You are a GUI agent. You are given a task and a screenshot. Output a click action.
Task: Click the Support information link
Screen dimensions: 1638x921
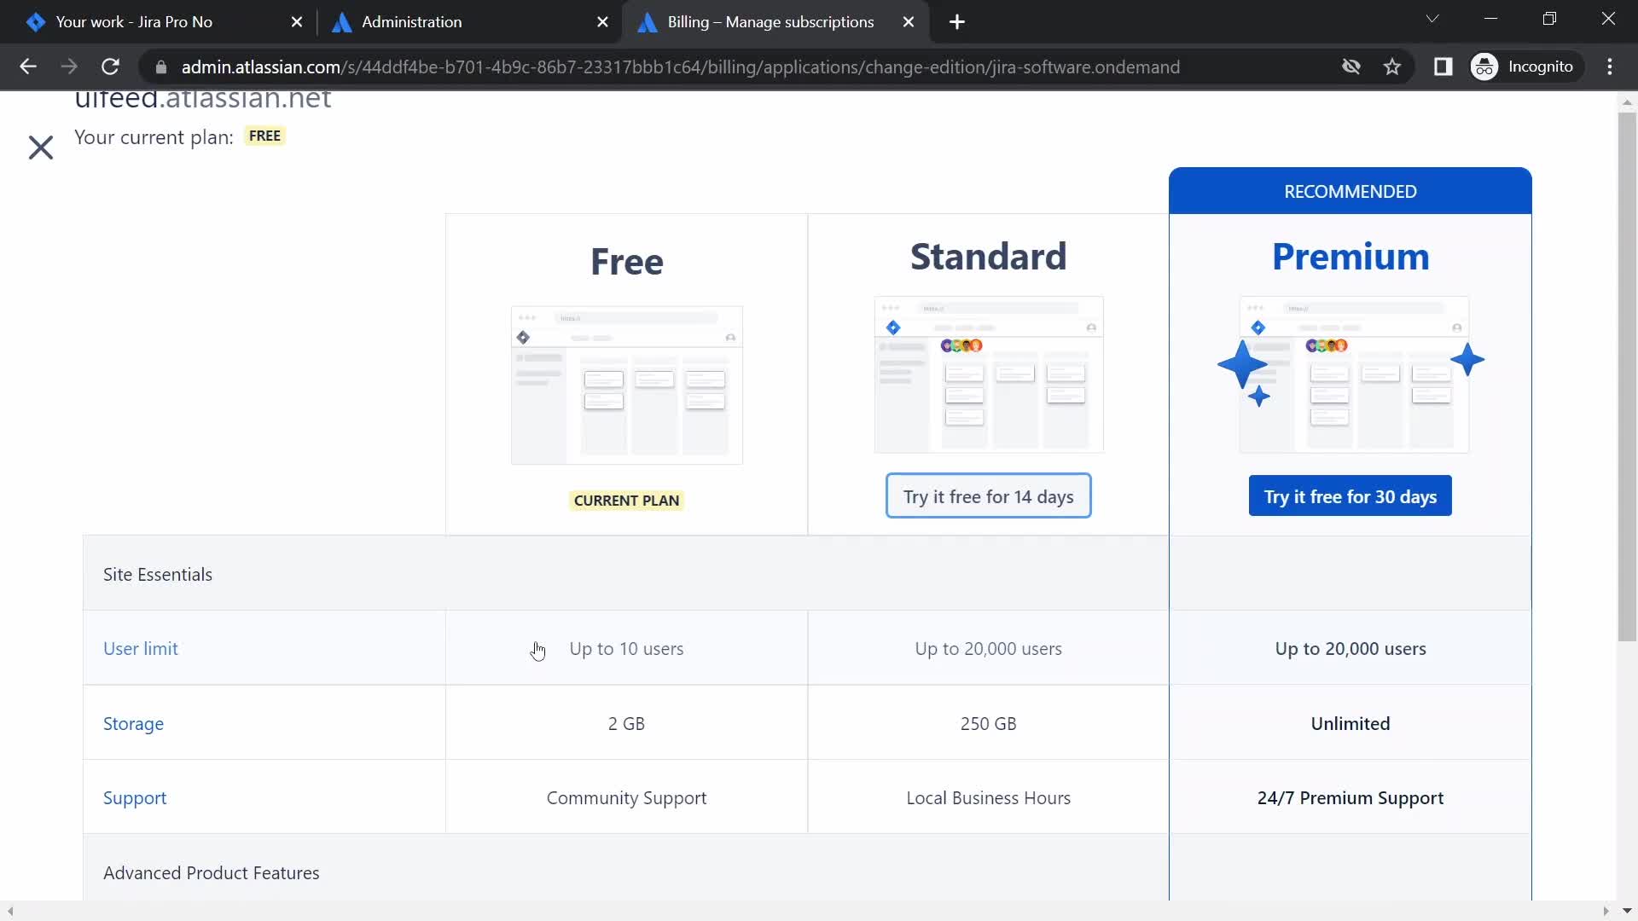click(134, 797)
